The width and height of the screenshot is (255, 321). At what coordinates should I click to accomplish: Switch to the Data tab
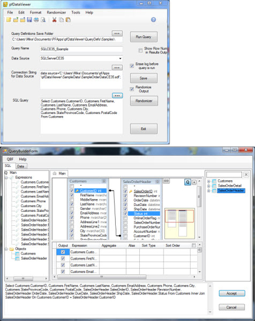click(x=20, y=166)
